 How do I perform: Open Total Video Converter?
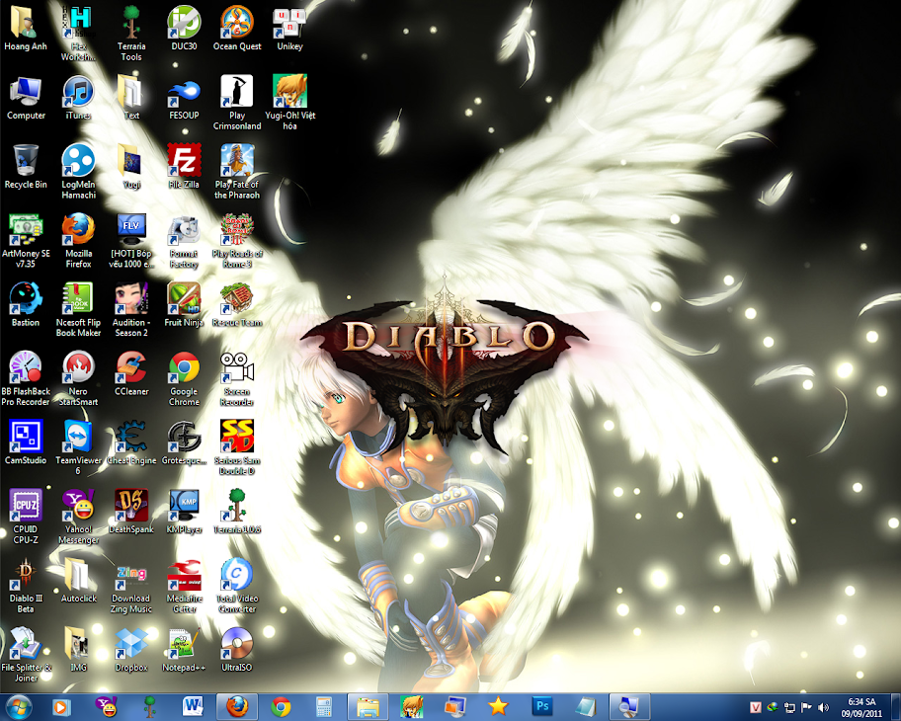pyautogui.click(x=237, y=585)
